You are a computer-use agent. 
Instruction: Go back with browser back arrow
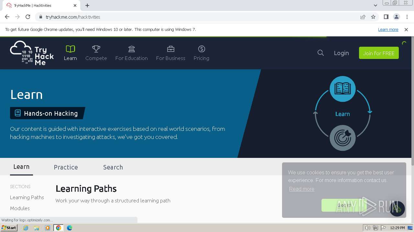7,17
